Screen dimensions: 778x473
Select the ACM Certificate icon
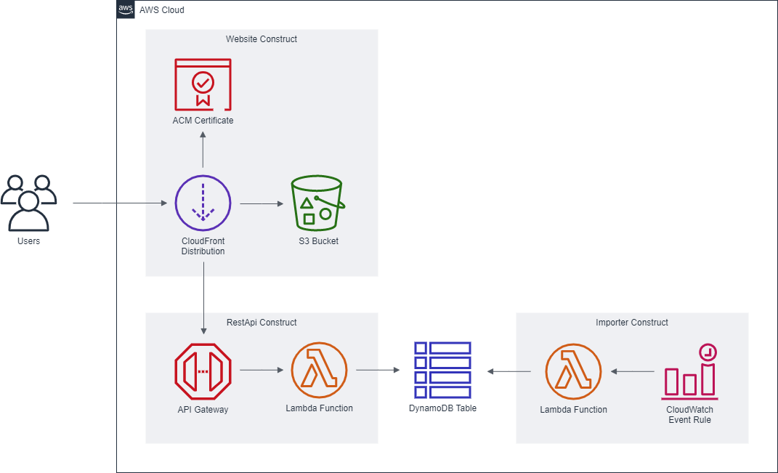203,85
